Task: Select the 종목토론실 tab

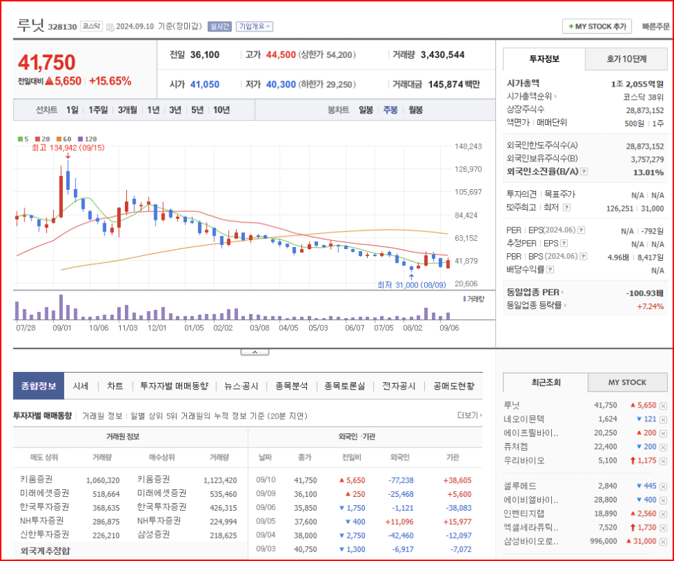Action: pyautogui.click(x=345, y=386)
